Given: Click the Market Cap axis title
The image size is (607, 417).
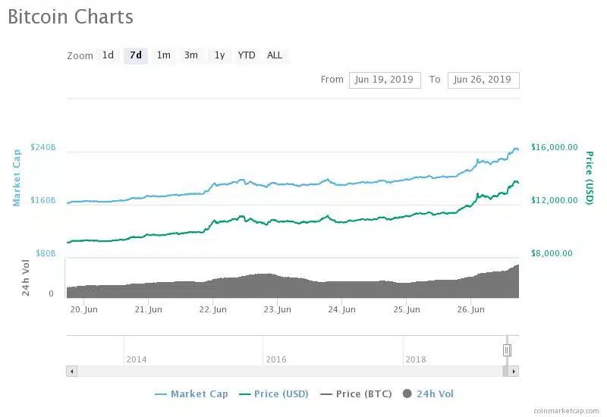Looking at the screenshot, I should (16, 177).
